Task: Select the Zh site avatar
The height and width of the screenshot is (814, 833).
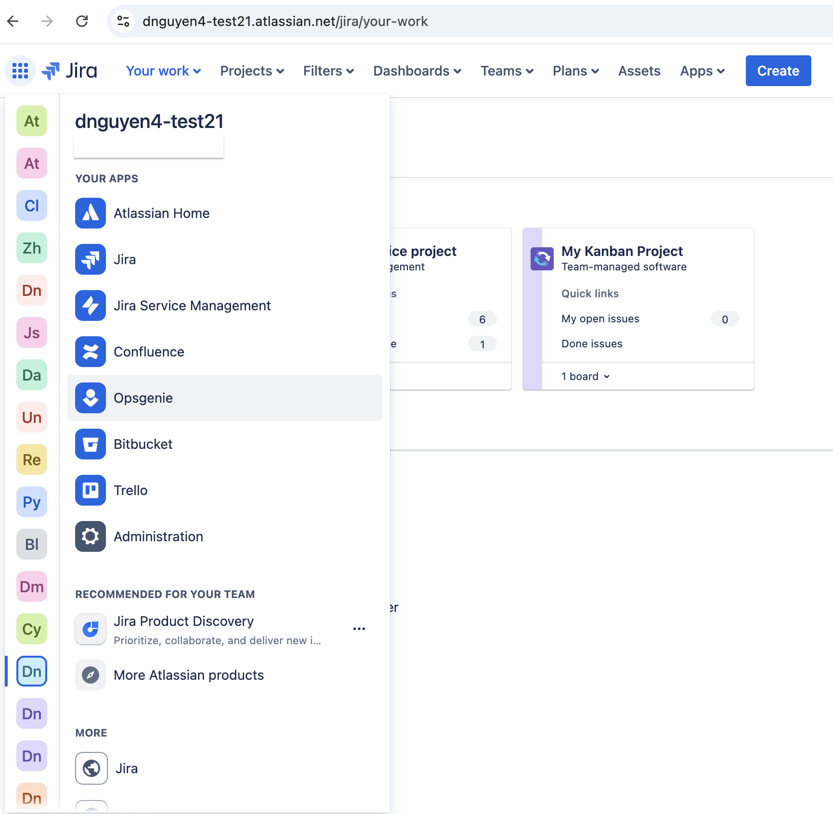Action: point(32,248)
